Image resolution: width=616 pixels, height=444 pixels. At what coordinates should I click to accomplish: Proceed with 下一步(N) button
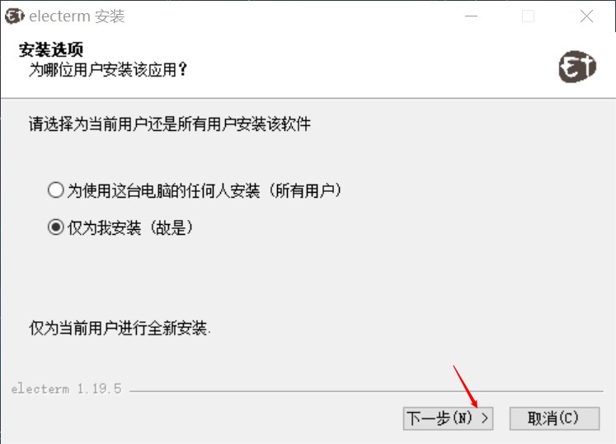[448, 418]
